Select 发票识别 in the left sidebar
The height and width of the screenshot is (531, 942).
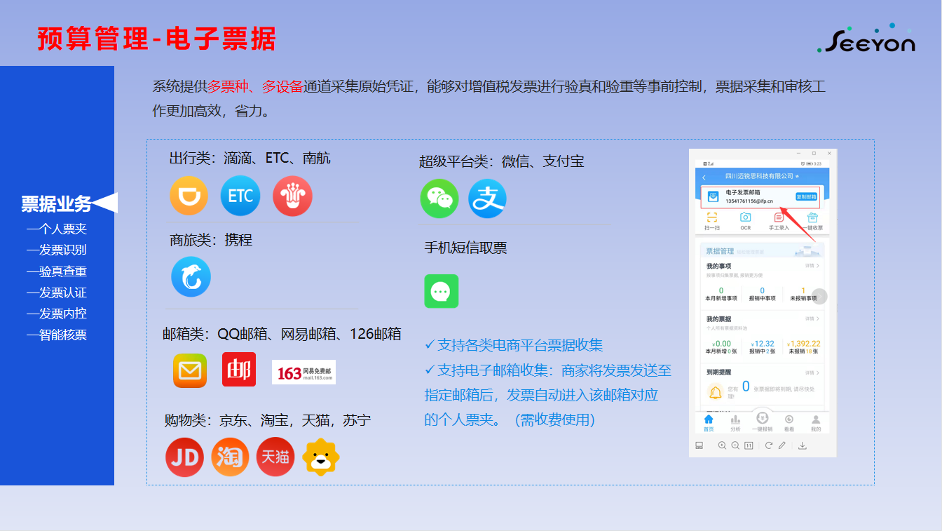click(57, 250)
